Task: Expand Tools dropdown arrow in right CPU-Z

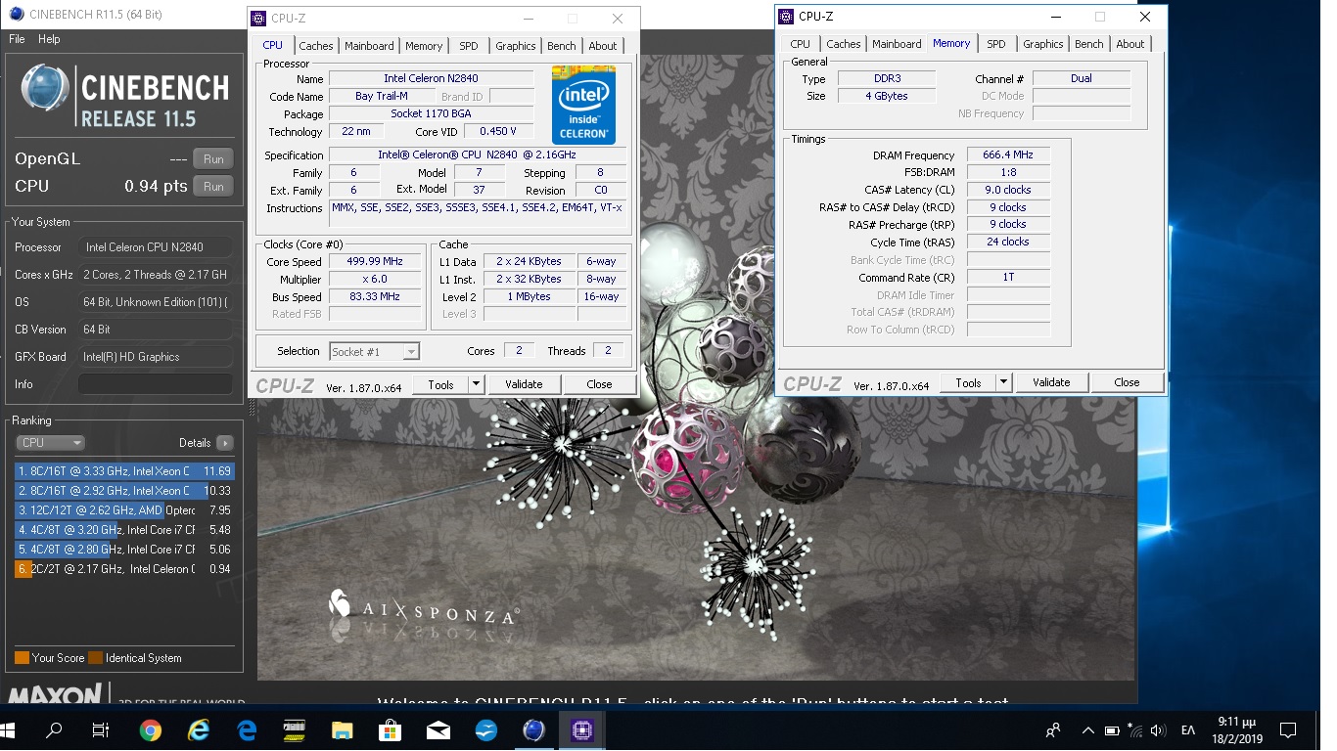Action: tap(1004, 382)
